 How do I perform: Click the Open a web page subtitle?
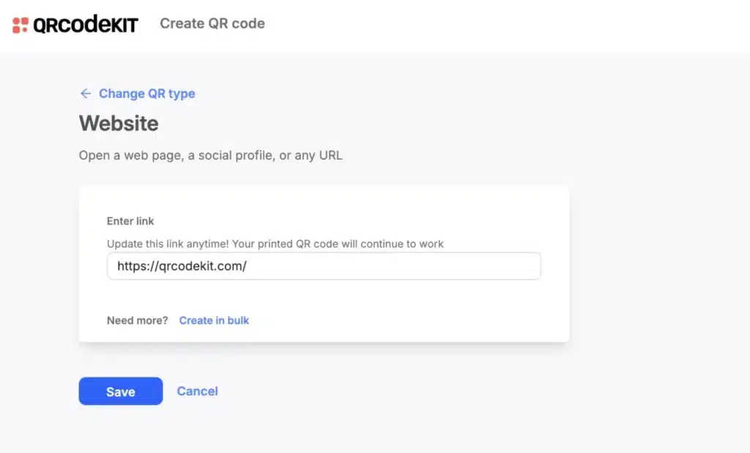(211, 155)
